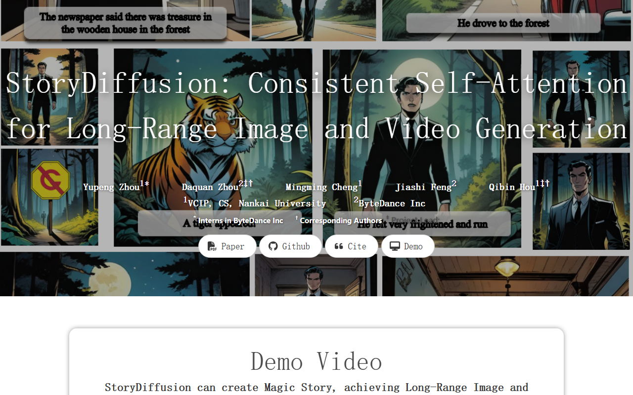The height and width of the screenshot is (395, 633).
Task: Click the GitHub octocat icon
Action: coord(273,246)
